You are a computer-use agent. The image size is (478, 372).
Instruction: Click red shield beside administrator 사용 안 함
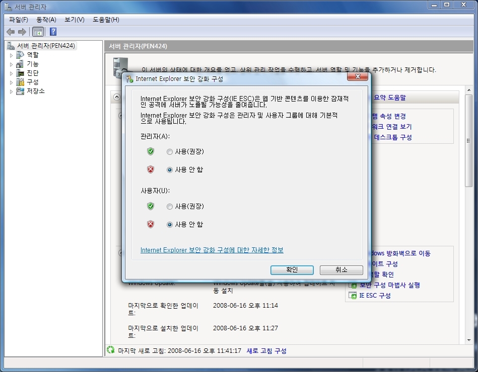151,169
